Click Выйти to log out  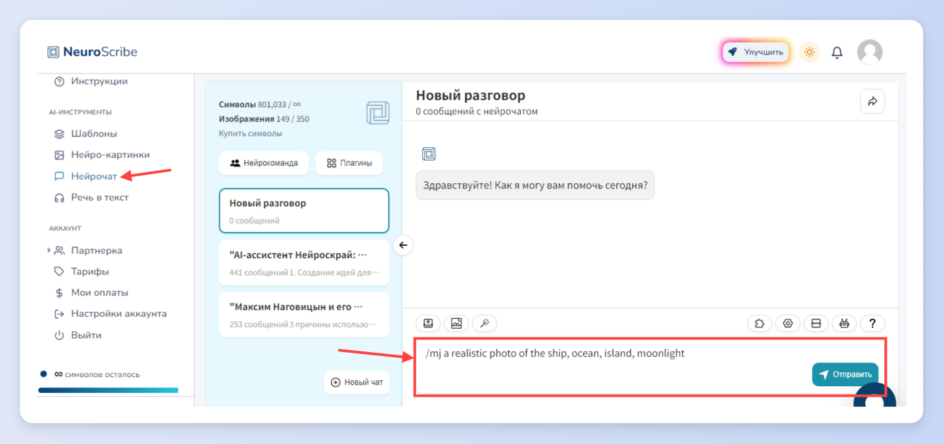[77, 335]
